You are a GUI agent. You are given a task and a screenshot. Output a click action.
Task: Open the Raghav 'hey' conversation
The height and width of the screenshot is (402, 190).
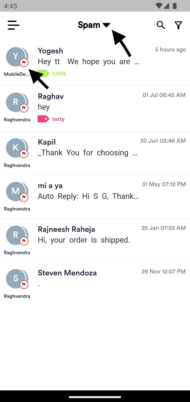point(95,108)
